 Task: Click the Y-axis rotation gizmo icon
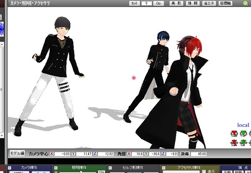(x=243, y=133)
